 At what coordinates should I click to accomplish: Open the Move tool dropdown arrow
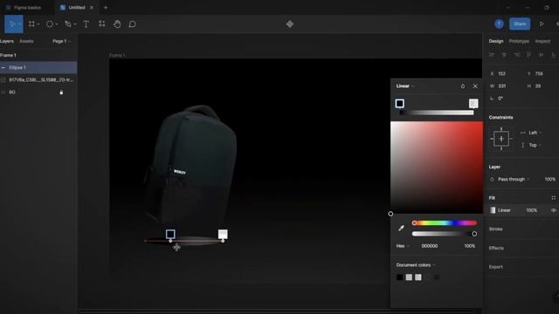(x=19, y=24)
